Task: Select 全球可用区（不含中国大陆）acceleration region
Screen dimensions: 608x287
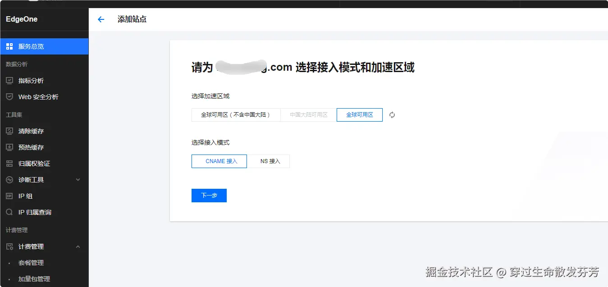Action: pos(236,115)
